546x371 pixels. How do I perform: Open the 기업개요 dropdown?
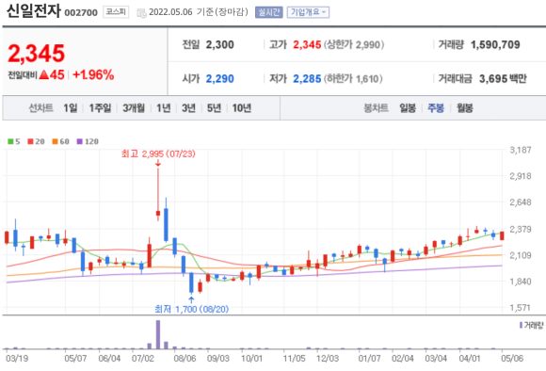(x=308, y=12)
